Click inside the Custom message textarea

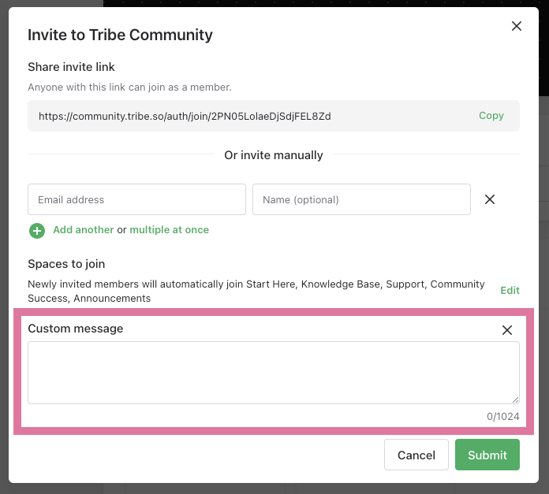[x=273, y=373]
